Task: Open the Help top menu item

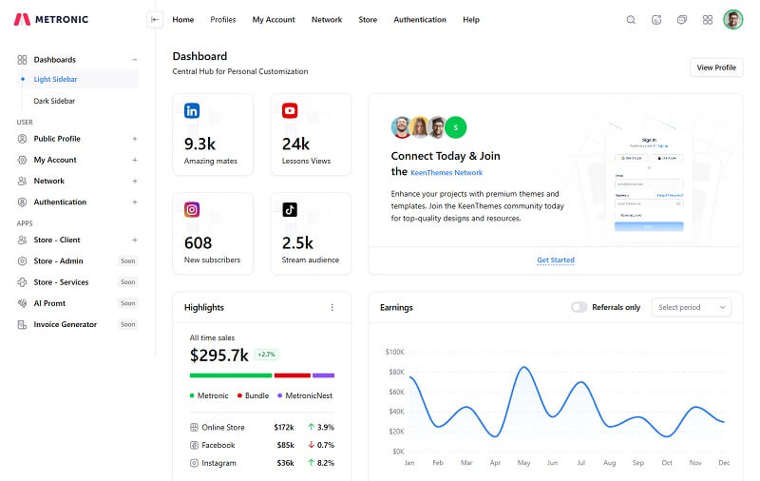Action: click(471, 20)
